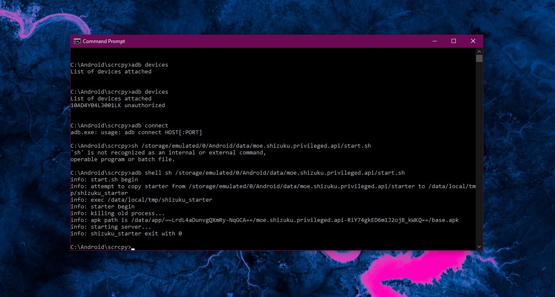This screenshot has width=555, height=297.
Task: Click the 'Command Prompt' title text
Action: point(104,41)
